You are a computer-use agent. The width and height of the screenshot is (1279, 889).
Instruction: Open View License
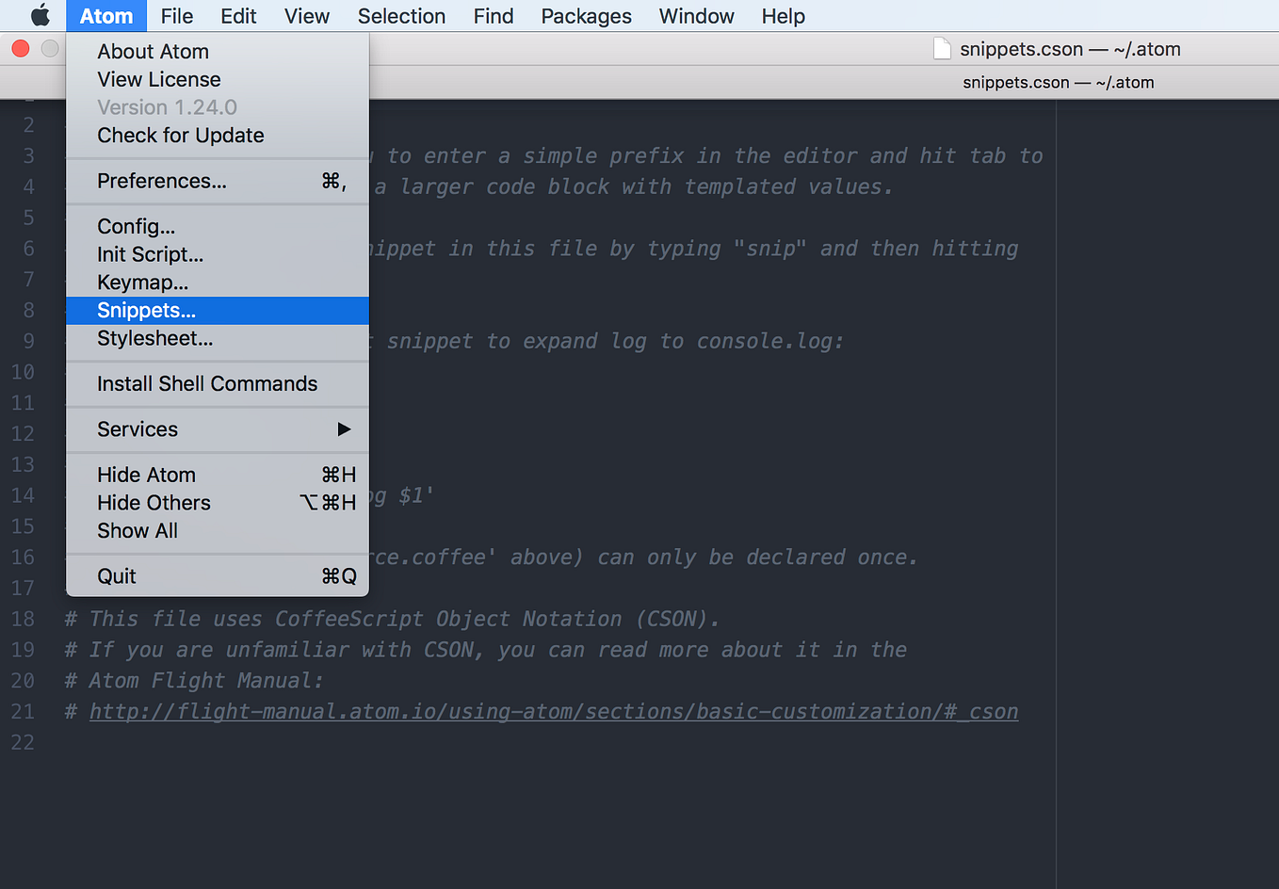158,79
